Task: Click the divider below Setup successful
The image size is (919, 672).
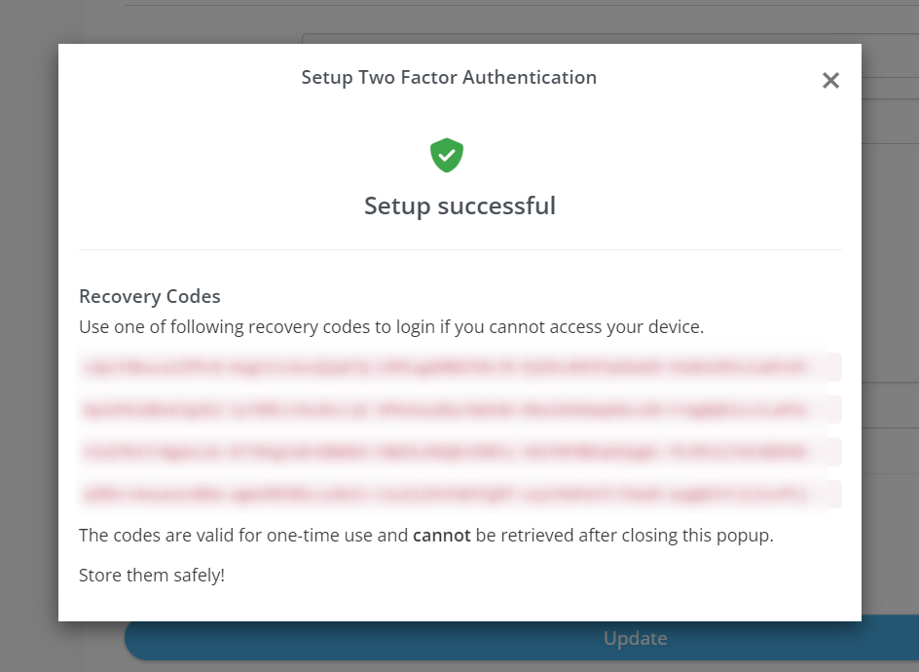Action: [x=460, y=249]
